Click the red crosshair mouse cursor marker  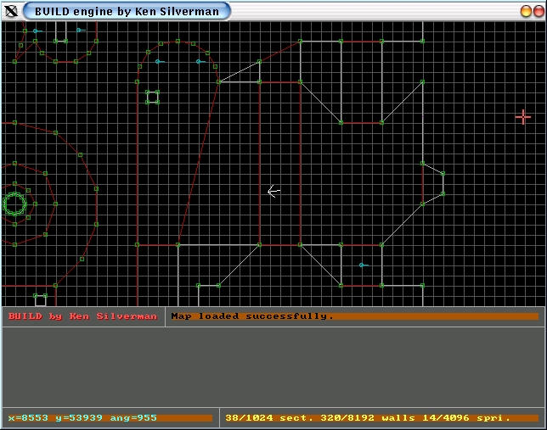[523, 117]
